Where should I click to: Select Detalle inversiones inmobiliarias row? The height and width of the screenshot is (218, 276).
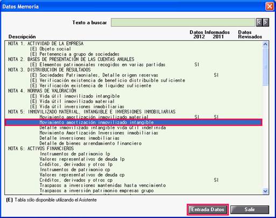pos(133,138)
